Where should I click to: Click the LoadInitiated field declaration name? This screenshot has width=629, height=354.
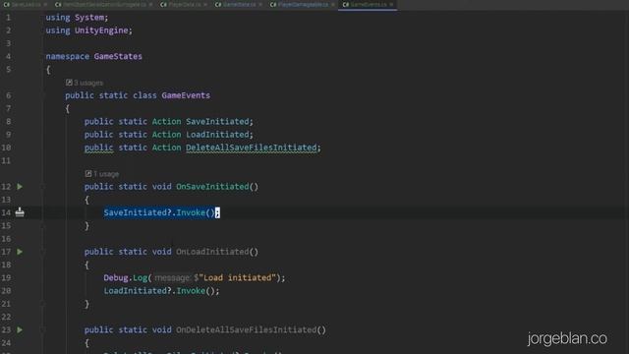click(x=217, y=135)
